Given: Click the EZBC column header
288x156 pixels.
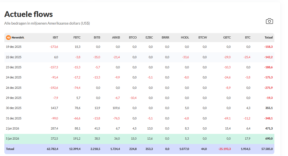Looking at the screenshot, I should 149,37.
